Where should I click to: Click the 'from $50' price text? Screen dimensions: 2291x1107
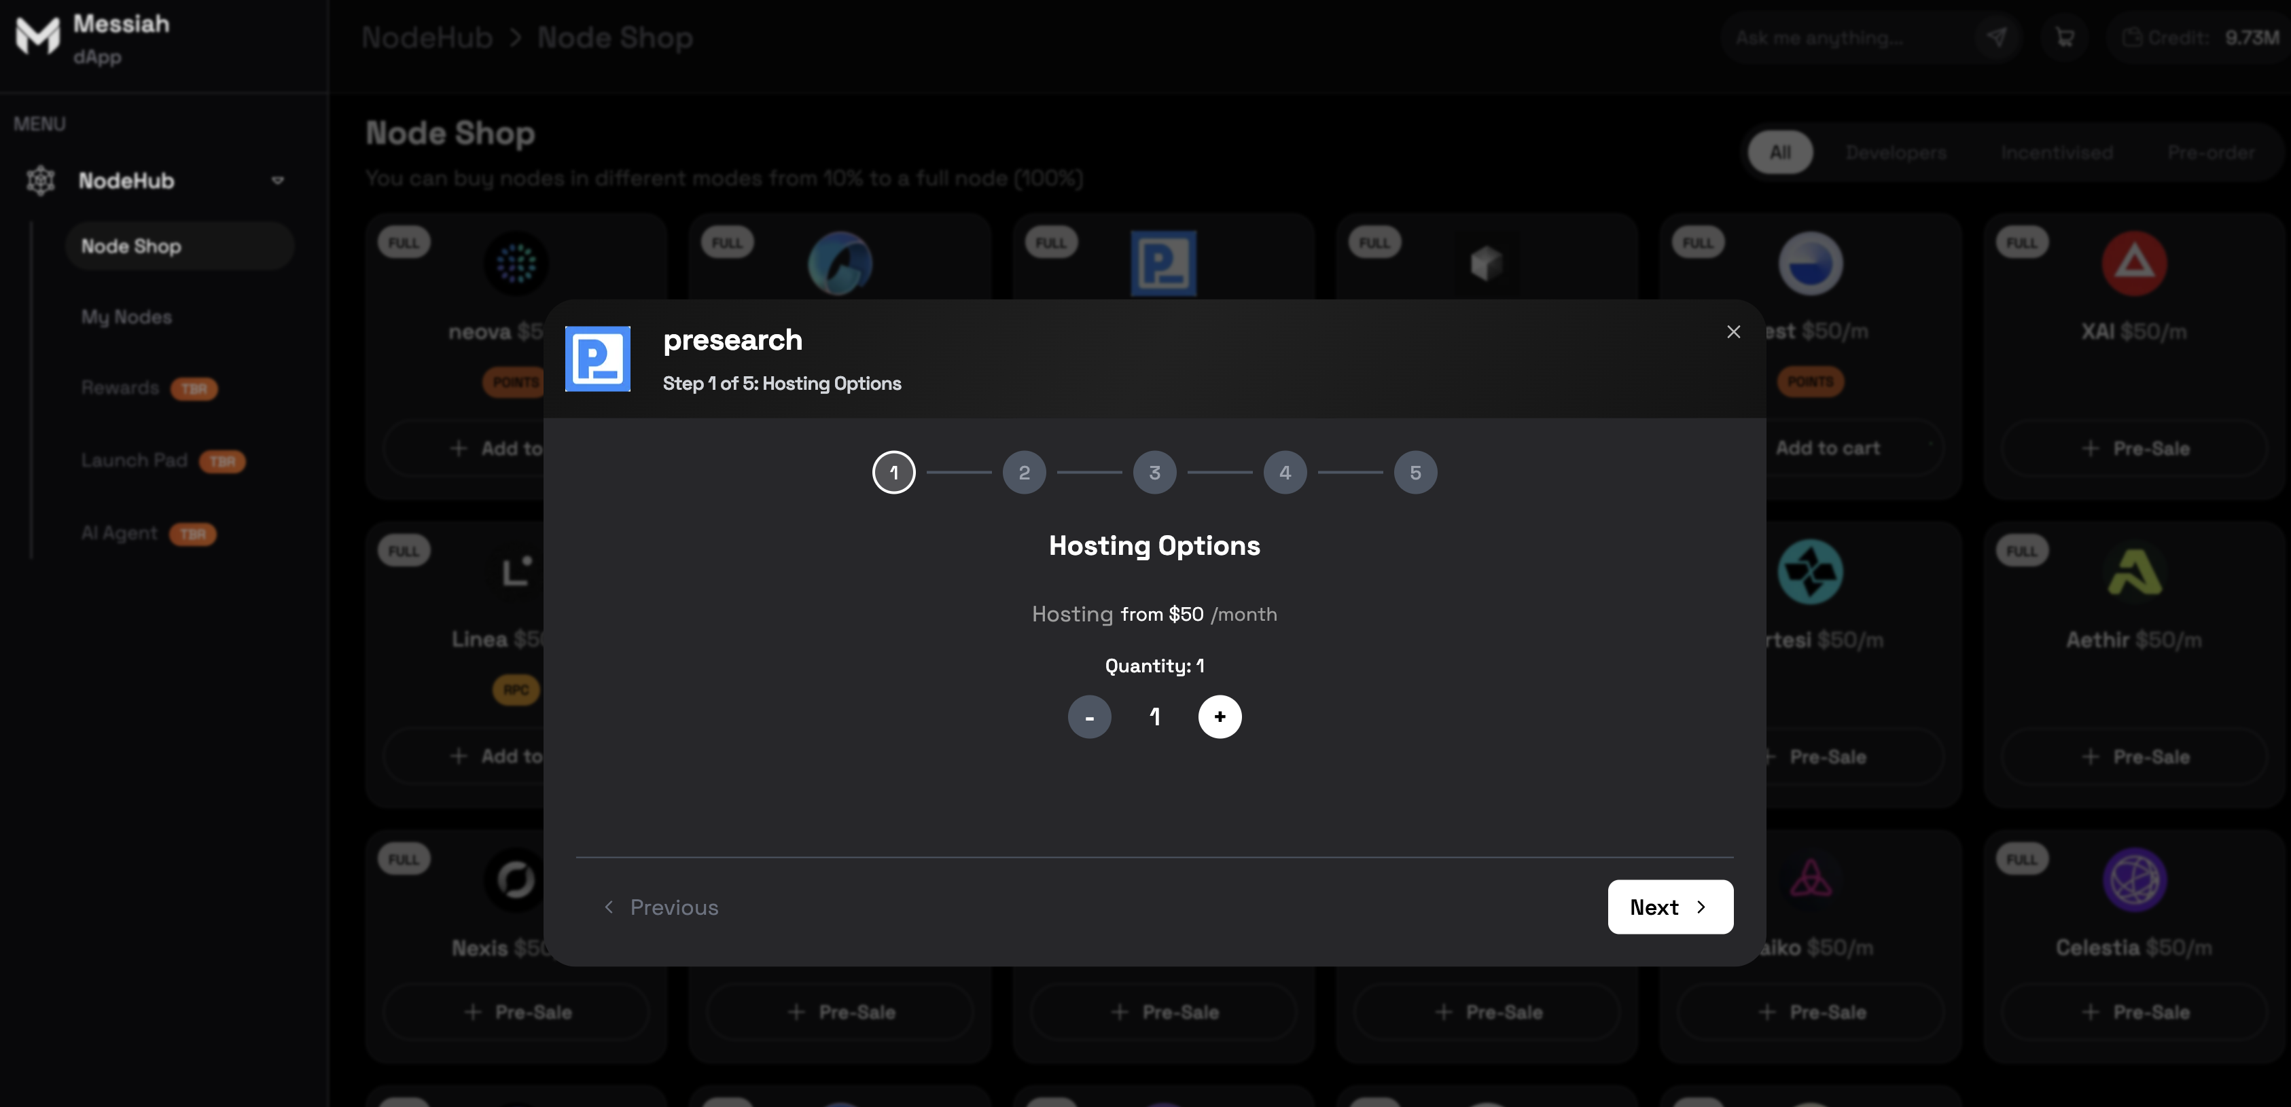click(1162, 613)
